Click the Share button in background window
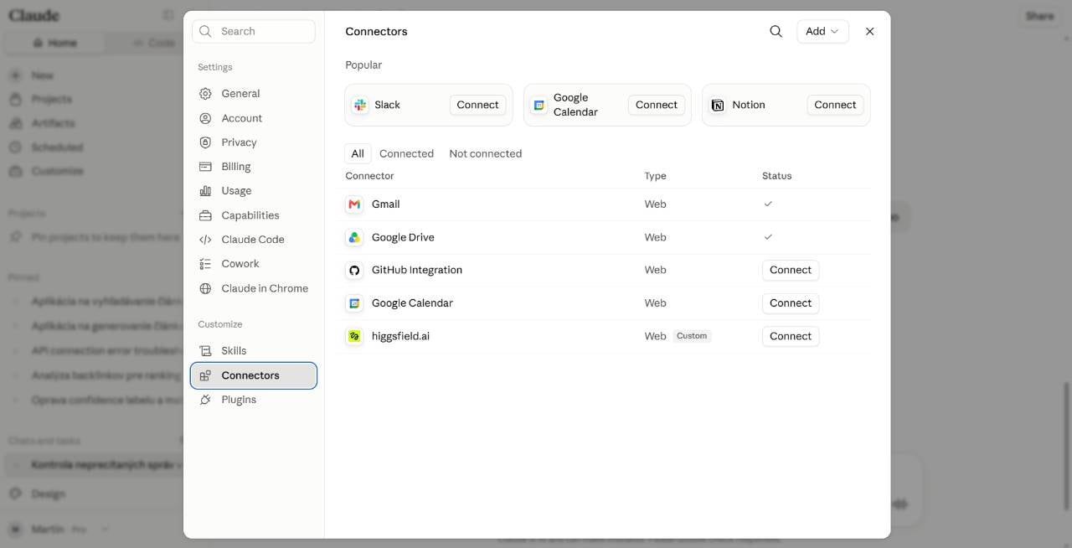1072x548 pixels. [1039, 16]
